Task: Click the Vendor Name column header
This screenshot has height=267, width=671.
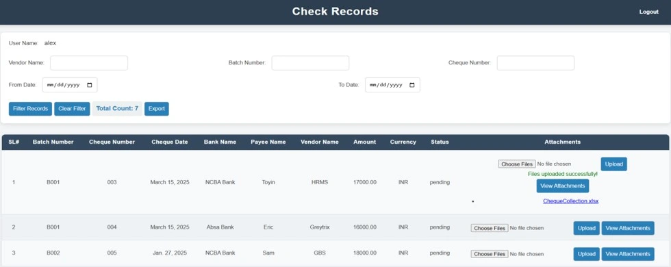Action: pyautogui.click(x=320, y=142)
